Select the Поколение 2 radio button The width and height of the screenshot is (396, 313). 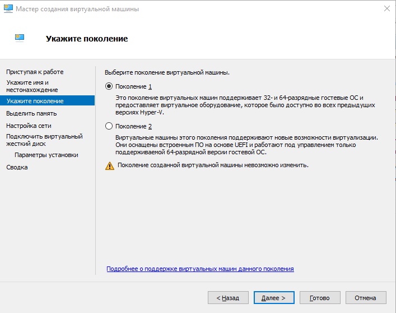[109, 126]
